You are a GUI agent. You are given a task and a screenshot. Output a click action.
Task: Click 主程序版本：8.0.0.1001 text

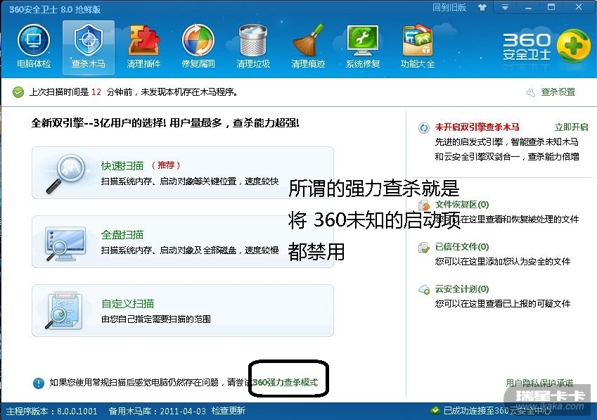tap(52, 411)
